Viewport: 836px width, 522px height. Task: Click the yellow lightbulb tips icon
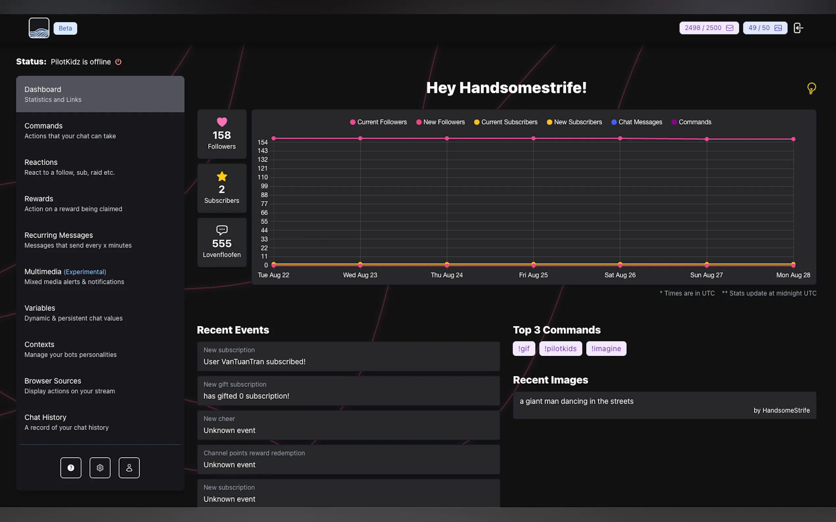tap(811, 88)
